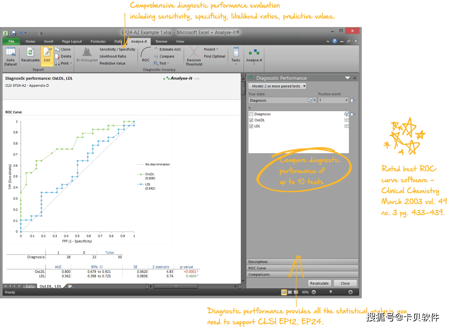The image size is (450, 327).
Task: Expand the Descriptives section
Action: [302, 262]
